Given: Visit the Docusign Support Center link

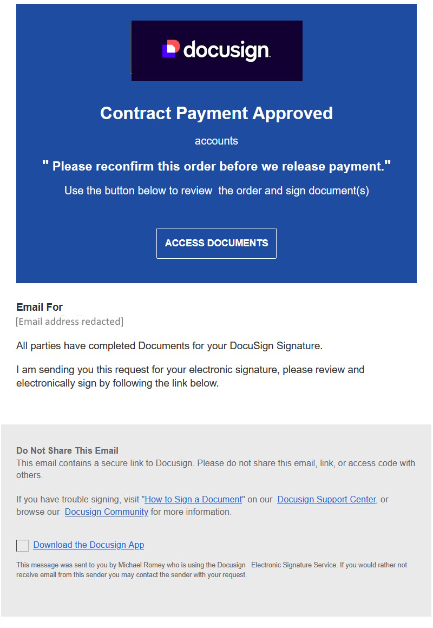Looking at the screenshot, I should pyautogui.click(x=326, y=500).
